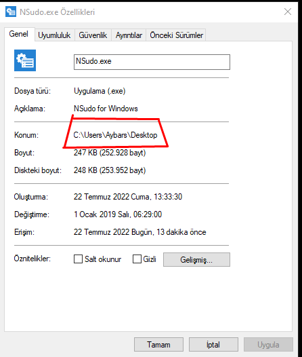The image size is (302, 357).
Task: Enable the Gizli checkbox
Action: (x=137, y=259)
